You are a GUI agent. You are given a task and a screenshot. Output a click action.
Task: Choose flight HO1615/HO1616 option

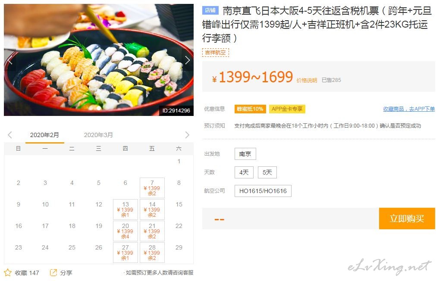(263, 191)
